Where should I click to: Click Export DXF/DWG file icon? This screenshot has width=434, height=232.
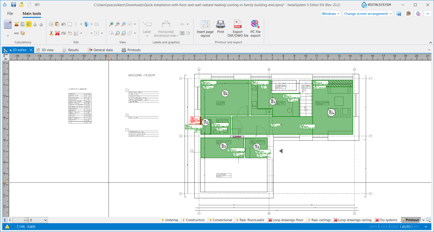point(238,29)
